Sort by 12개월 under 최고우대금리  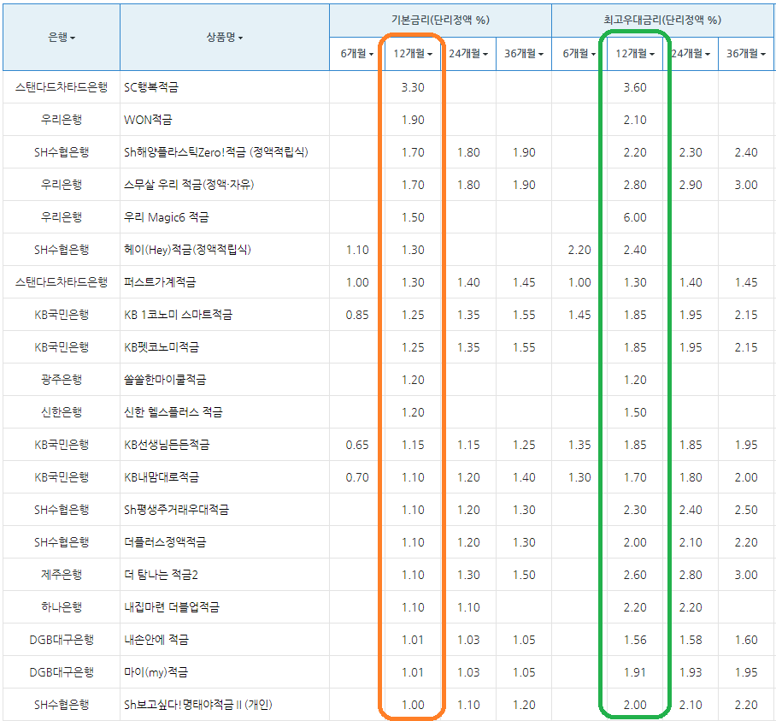[635, 54]
